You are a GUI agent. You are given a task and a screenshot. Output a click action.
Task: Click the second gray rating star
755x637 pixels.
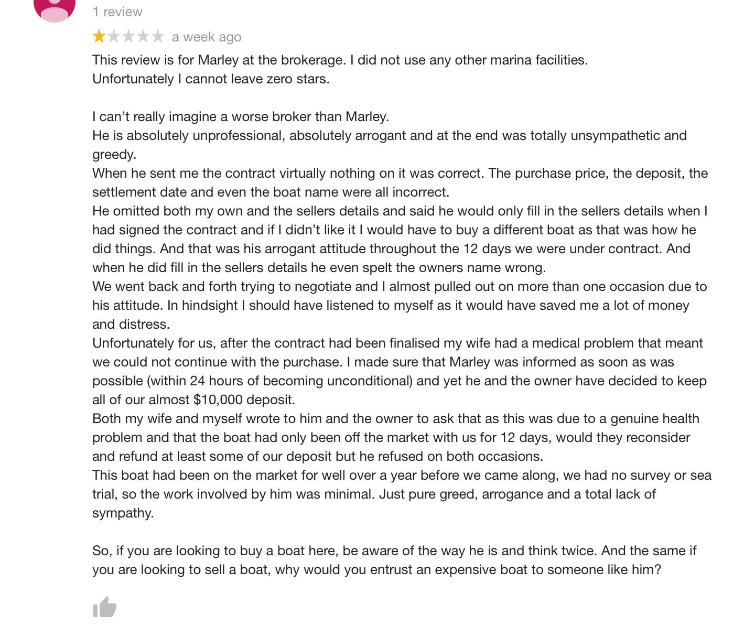click(x=114, y=37)
